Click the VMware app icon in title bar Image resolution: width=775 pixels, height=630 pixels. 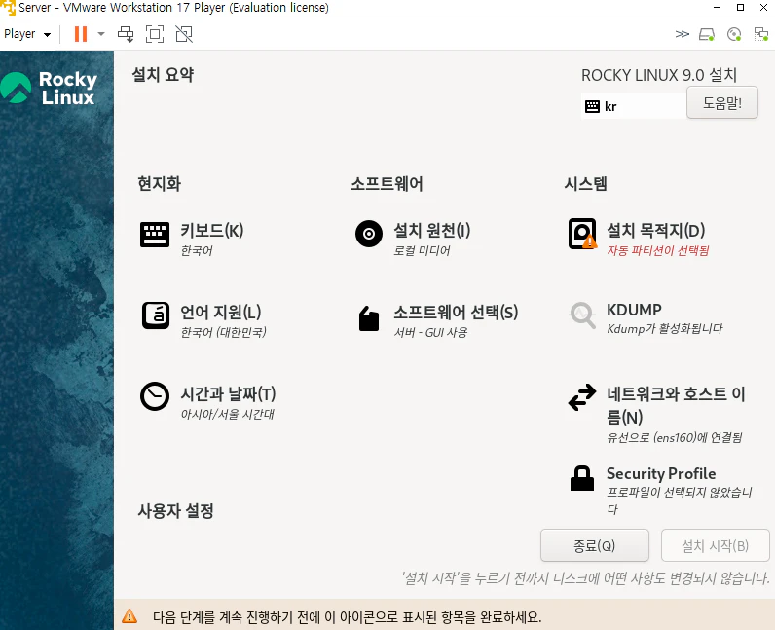tap(8, 8)
